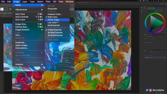Open the File menu

(3, 2)
